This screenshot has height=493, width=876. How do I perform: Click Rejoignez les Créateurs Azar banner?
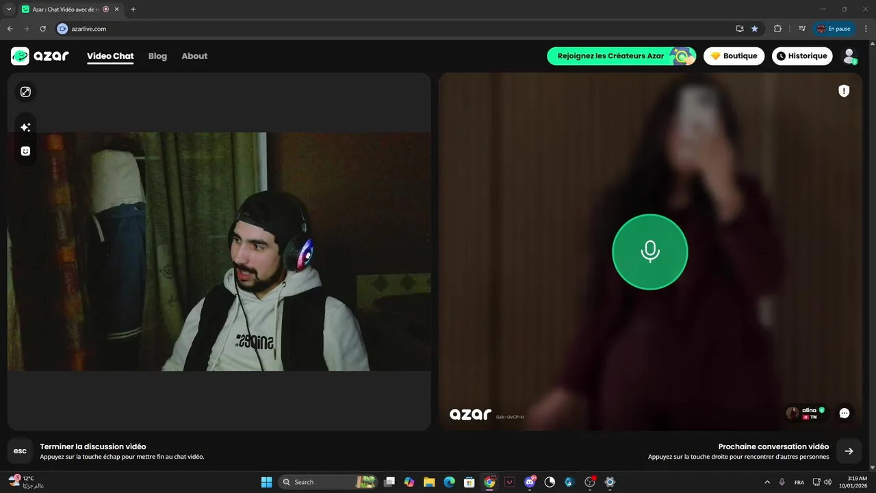pyautogui.click(x=621, y=56)
